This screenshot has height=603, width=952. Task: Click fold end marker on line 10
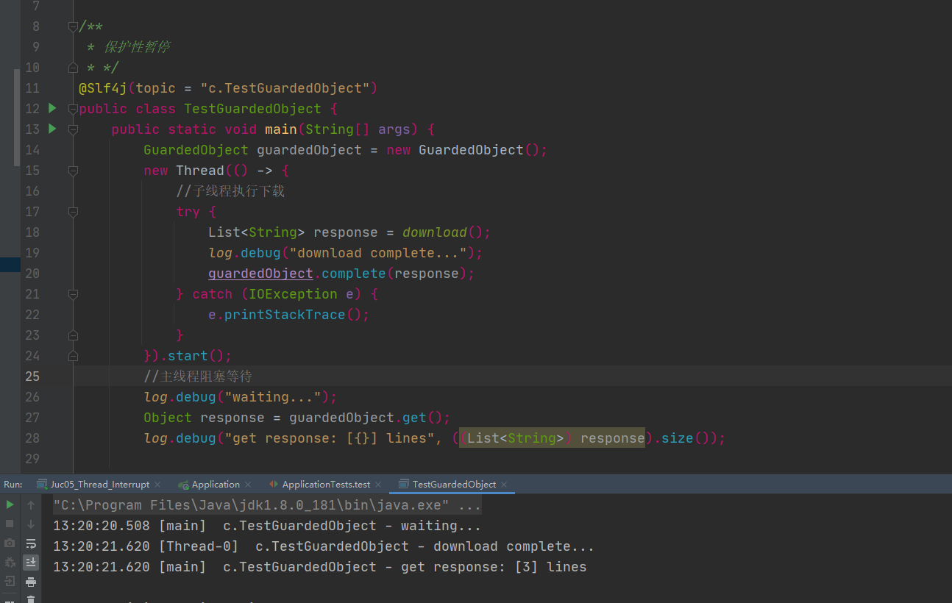[x=73, y=68]
